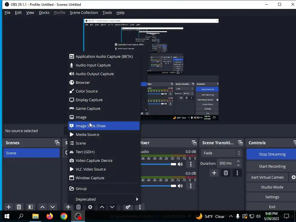Open File Explorer from the taskbar
The width and height of the screenshot is (296, 222).
tap(35, 216)
